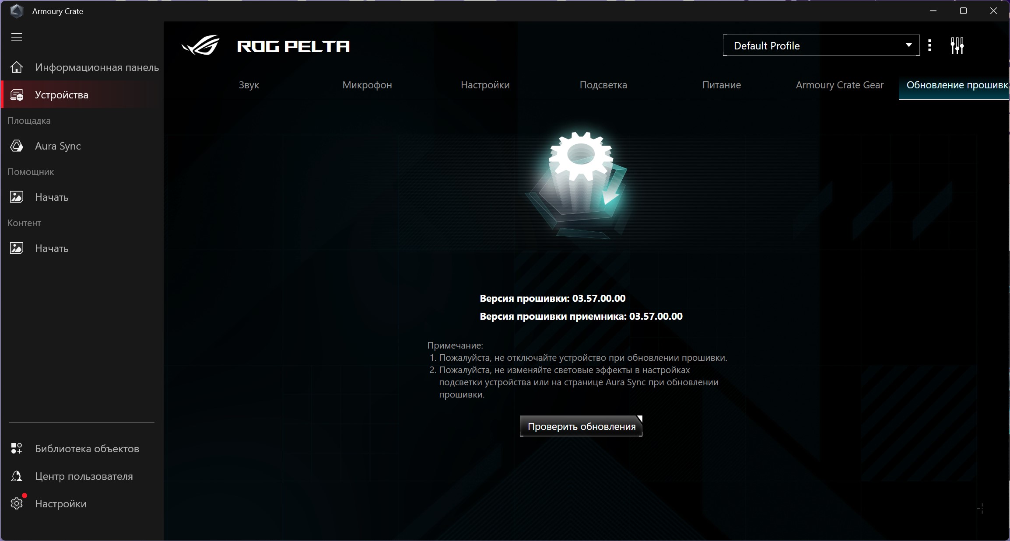This screenshot has height=541, width=1010.
Task: Click the ROG PELTA device title
Action: pos(293,46)
